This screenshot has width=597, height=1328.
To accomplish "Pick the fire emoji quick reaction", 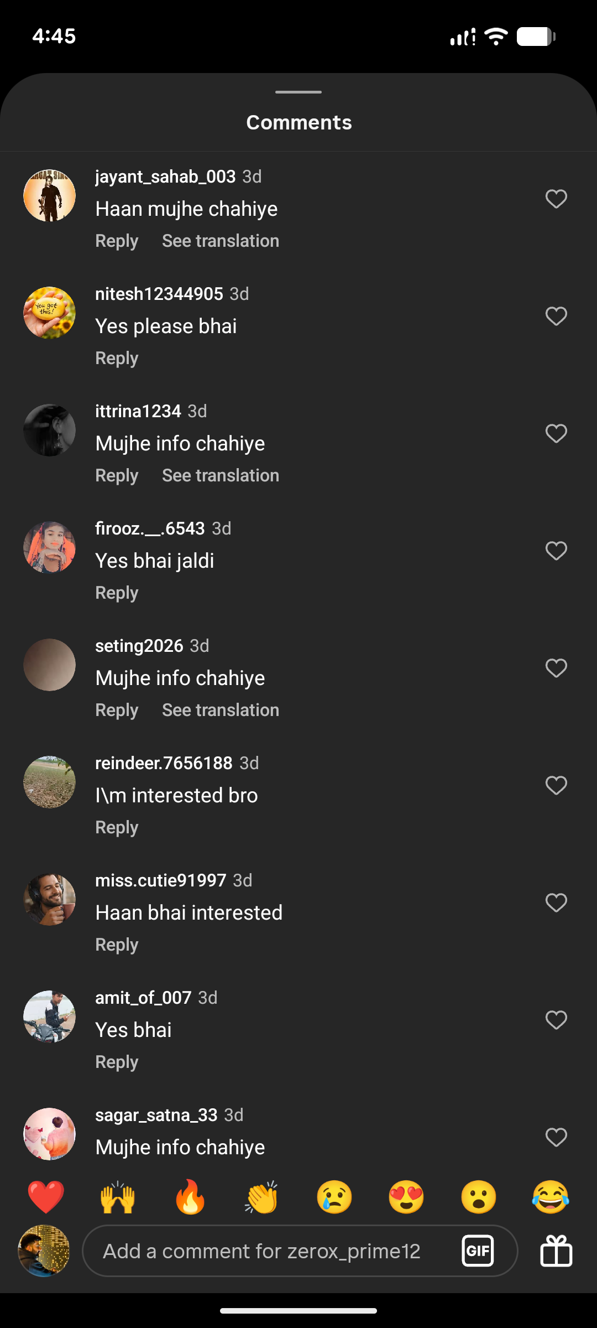I will (x=190, y=1197).
